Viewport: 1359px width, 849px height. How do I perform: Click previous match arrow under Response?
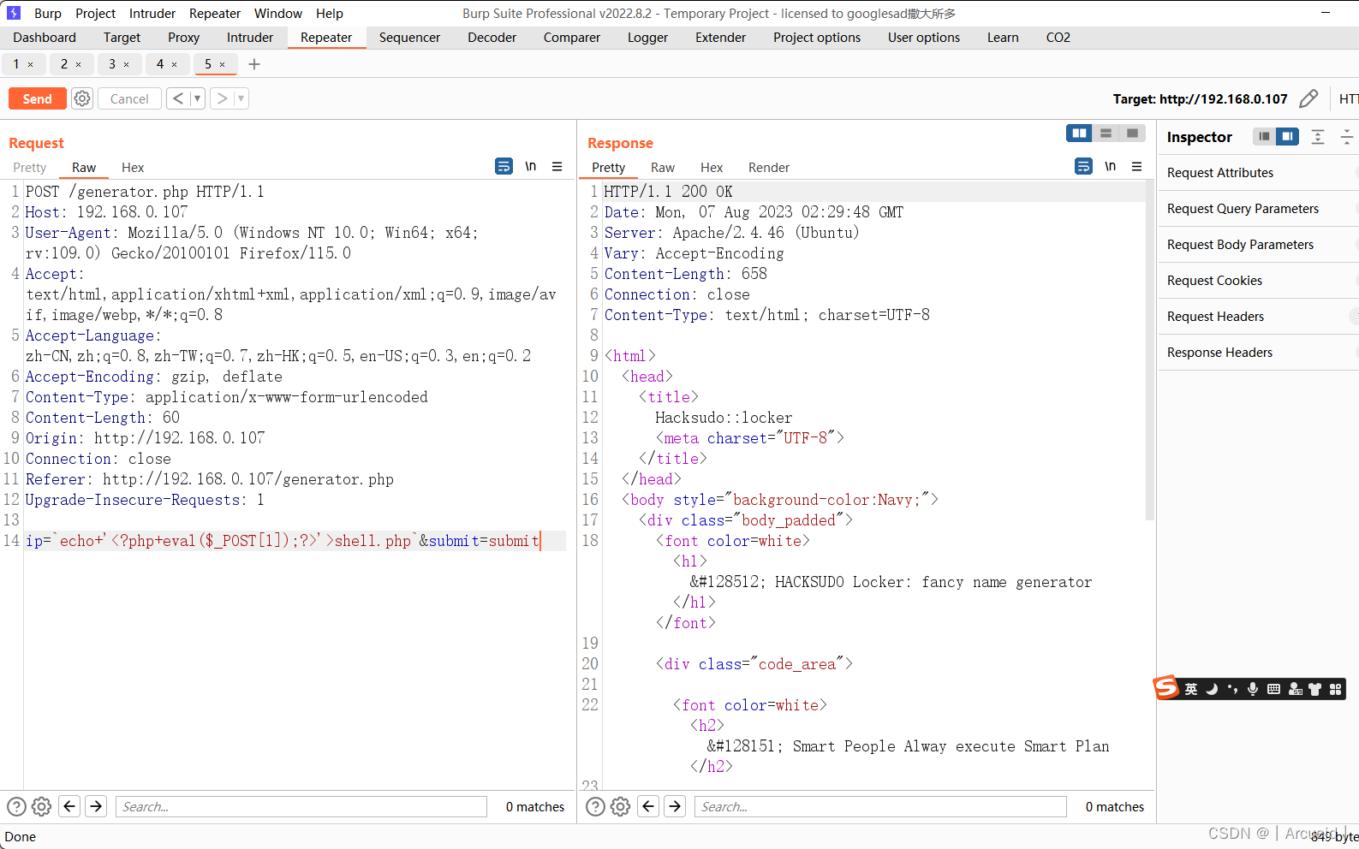[x=649, y=806]
